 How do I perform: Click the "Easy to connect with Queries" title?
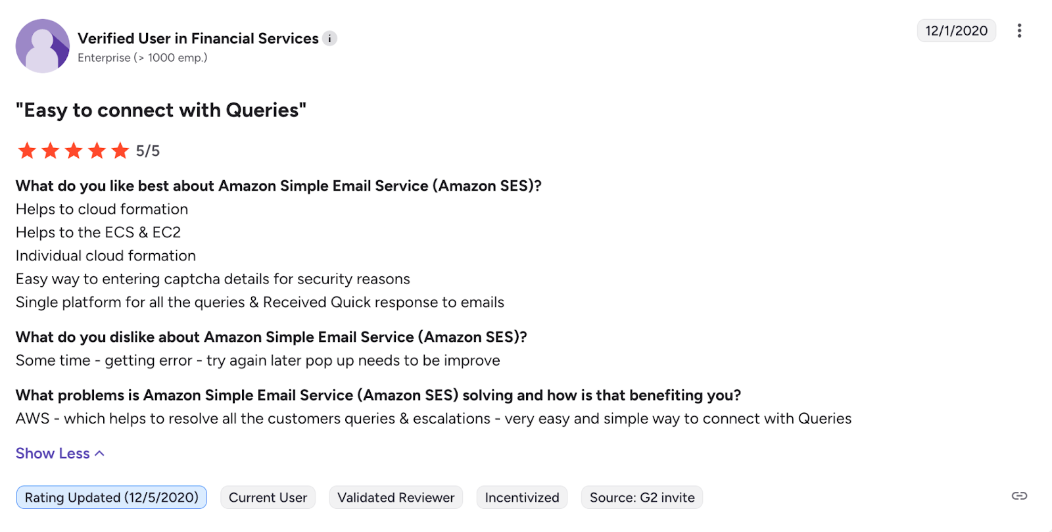161,110
